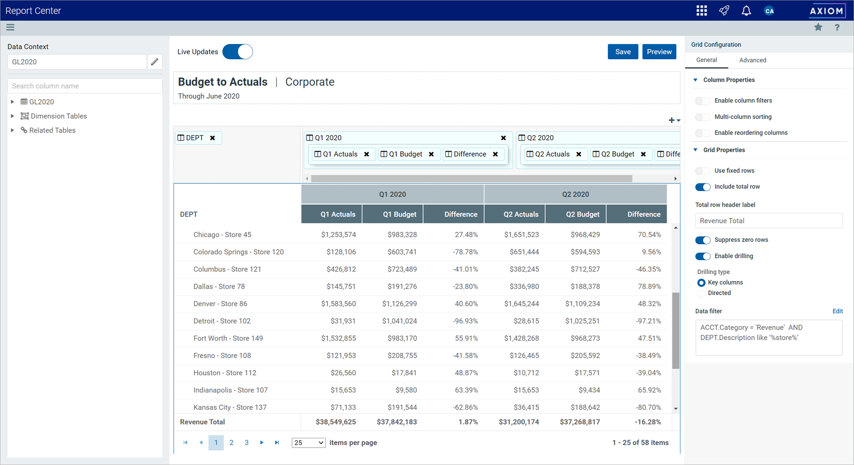Edit the data context with pencil icon
The height and width of the screenshot is (465, 854).
point(155,62)
